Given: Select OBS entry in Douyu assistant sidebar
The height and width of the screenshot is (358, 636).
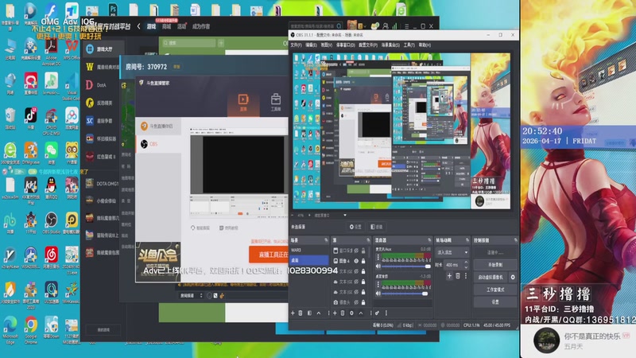Looking at the screenshot, I should click(158, 144).
